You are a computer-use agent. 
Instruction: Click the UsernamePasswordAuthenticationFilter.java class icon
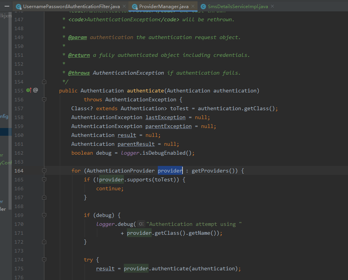(x=19, y=7)
